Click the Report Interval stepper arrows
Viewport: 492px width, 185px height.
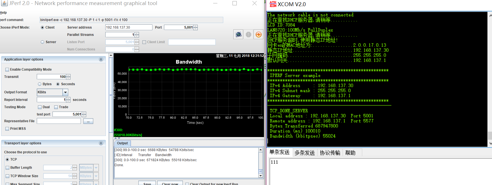68,100
